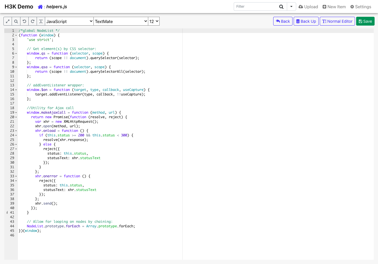Collapse the fold arrow on line 33
The height and width of the screenshot is (264, 378).
click(16, 176)
